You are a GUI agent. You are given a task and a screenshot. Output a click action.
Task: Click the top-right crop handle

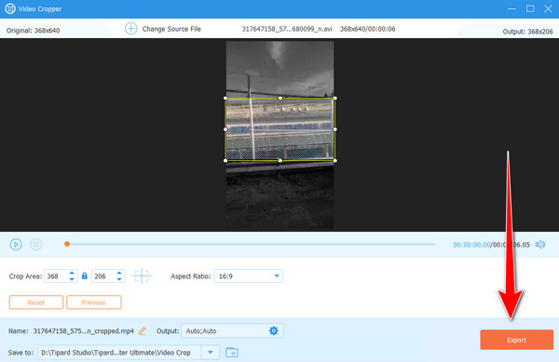[335, 98]
